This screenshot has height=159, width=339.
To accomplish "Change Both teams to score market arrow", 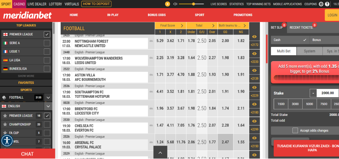I will 244,25.
